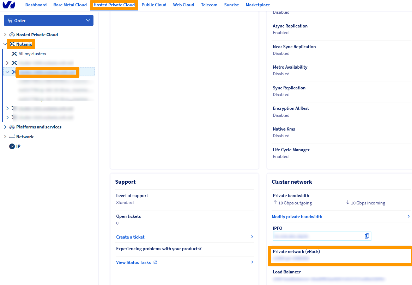The height and width of the screenshot is (285, 412).
Task: Switch to the Public Cloud section
Action: coord(154,5)
